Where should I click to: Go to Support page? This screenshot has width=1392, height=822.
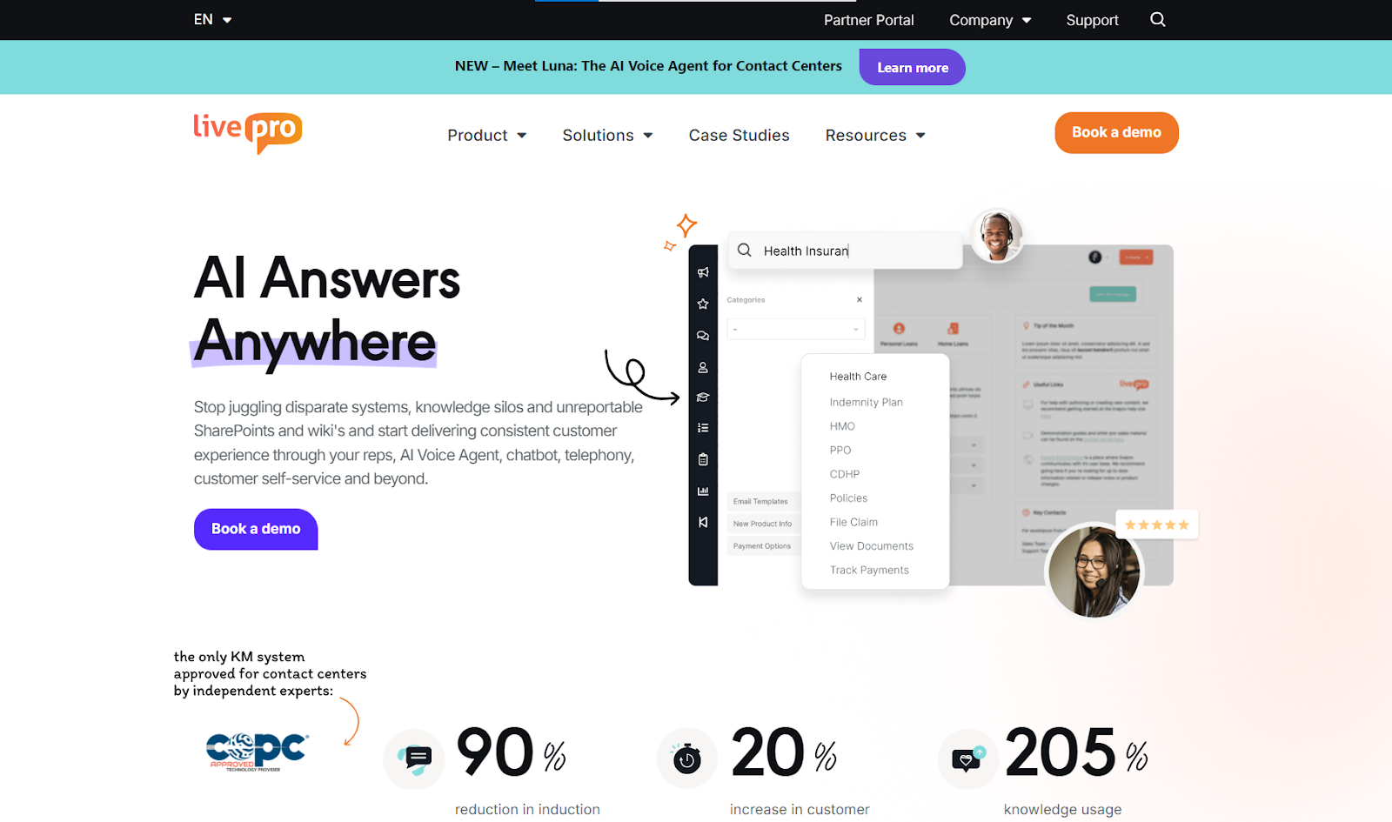1093,20
